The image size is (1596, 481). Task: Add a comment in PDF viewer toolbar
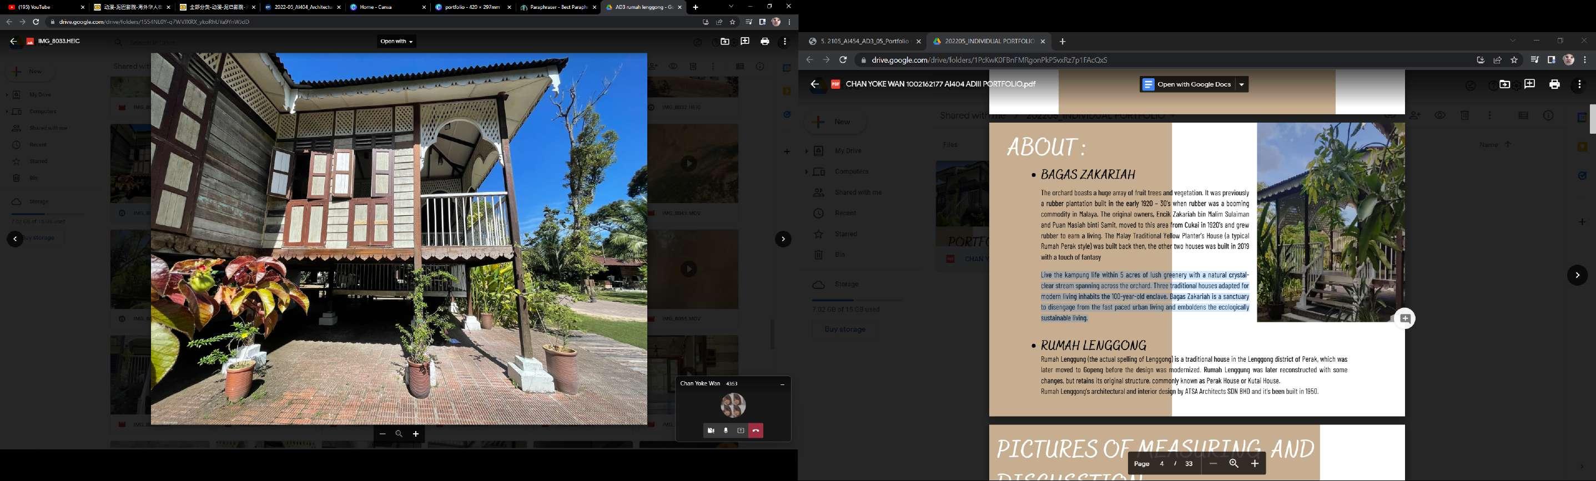click(1529, 84)
